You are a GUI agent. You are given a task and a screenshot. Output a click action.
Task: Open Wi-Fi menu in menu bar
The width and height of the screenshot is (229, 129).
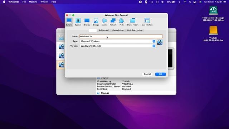185,2
